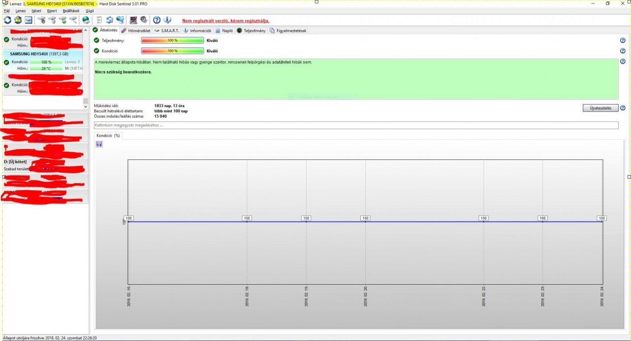Click the disk list scroll down arrow
631x341 pixels.
point(85,106)
